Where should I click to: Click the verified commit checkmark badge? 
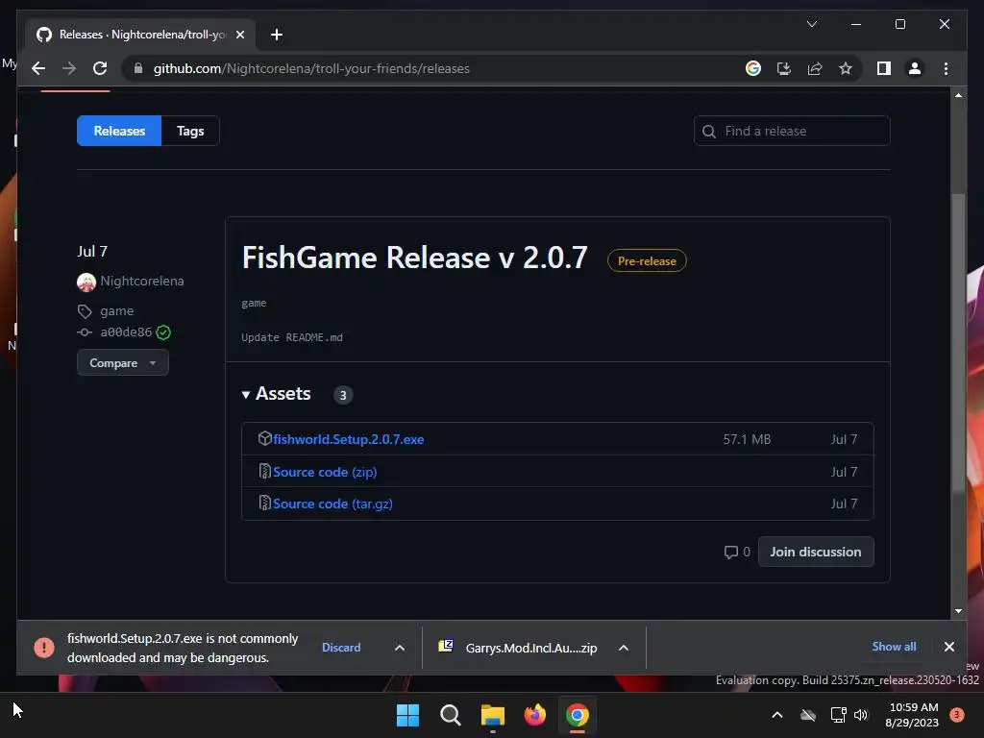[163, 332]
